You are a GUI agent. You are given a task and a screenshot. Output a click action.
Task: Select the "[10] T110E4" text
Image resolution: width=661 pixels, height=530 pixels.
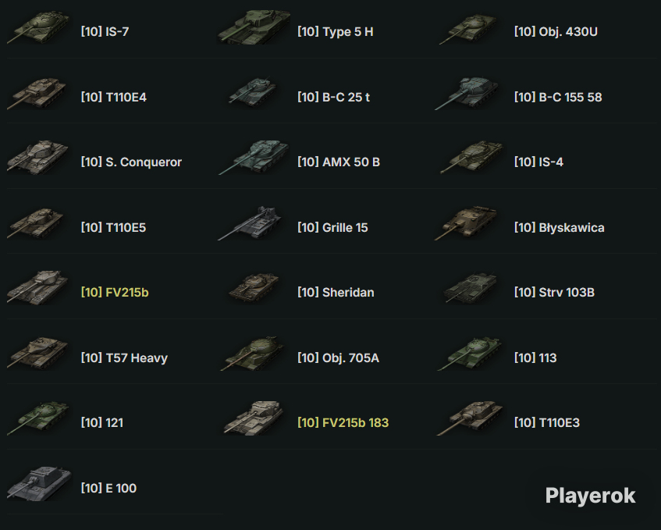click(114, 97)
